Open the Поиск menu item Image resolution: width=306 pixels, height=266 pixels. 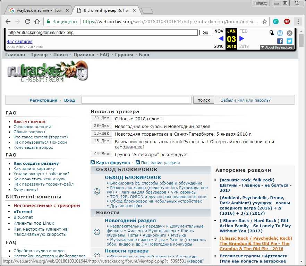point(61,55)
